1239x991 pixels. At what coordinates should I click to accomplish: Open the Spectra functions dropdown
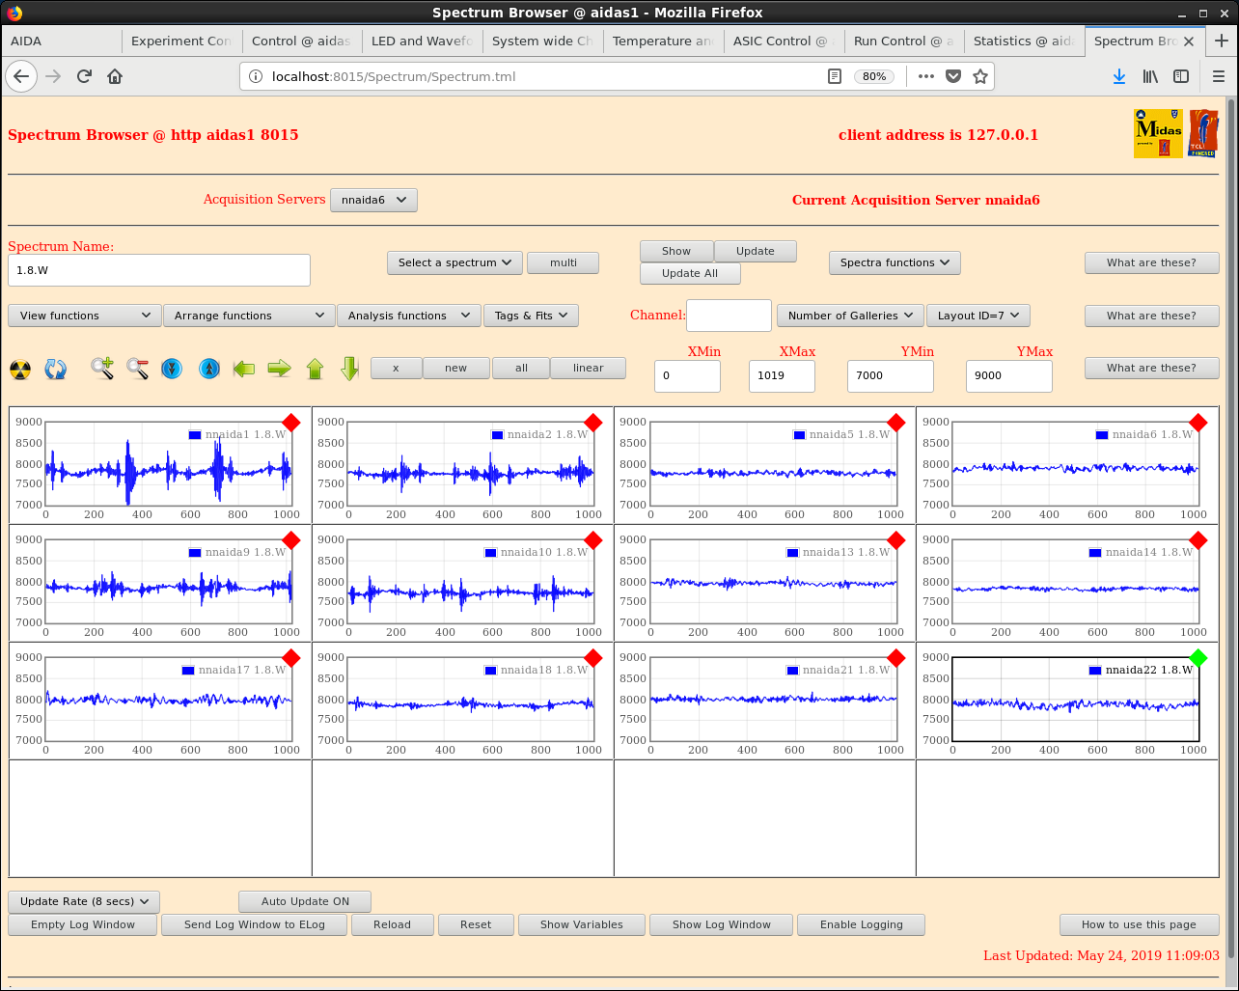tap(894, 262)
